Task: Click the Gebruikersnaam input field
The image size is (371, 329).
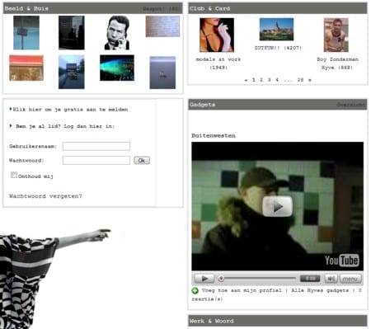Action: point(96,146)
